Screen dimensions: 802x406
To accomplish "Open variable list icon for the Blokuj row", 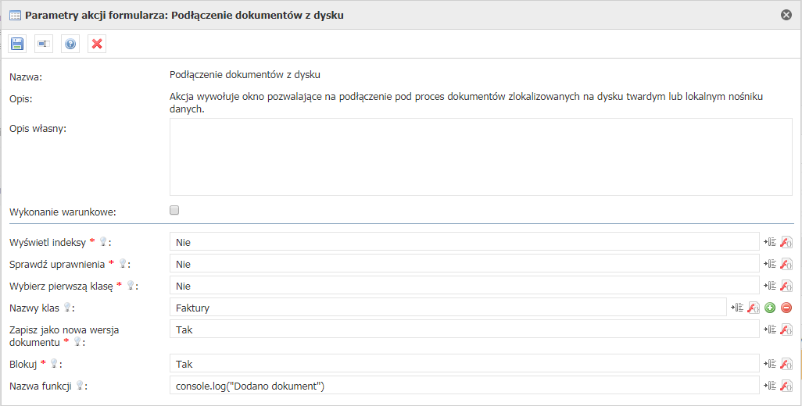I will (770, 364).
